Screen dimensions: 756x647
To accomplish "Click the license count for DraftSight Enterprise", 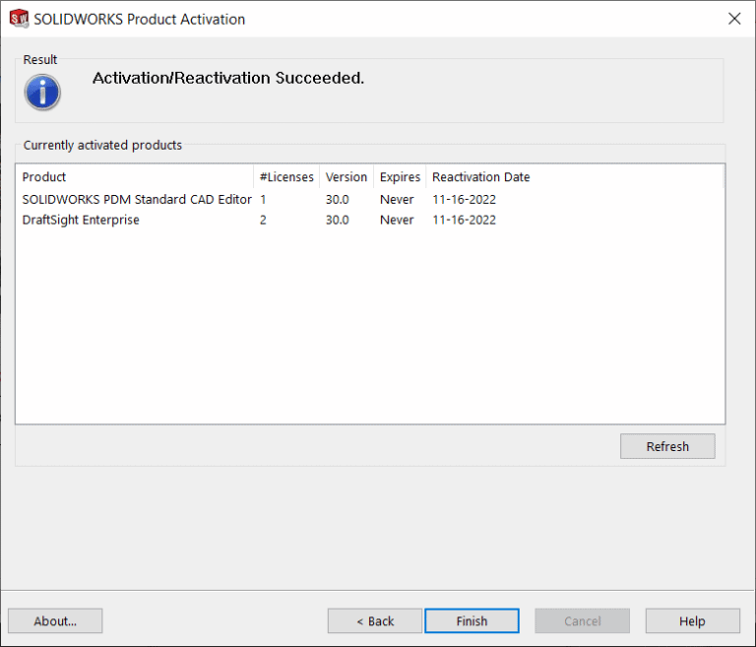I will 263,220.
